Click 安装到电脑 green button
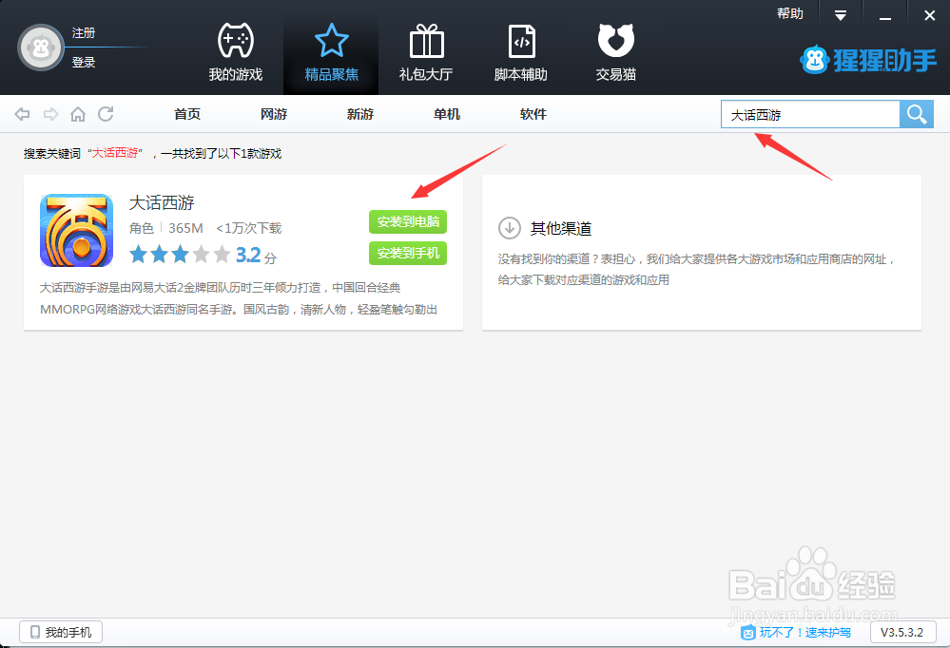 click(x=408, y=221)
